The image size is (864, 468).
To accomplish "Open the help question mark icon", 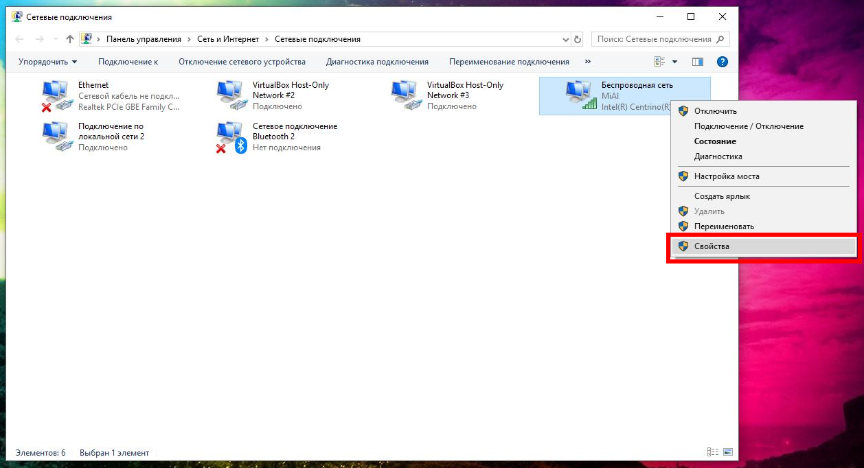I will click(722, 62).
